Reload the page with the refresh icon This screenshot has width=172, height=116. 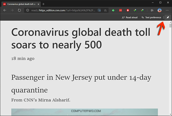pos(19,10)
